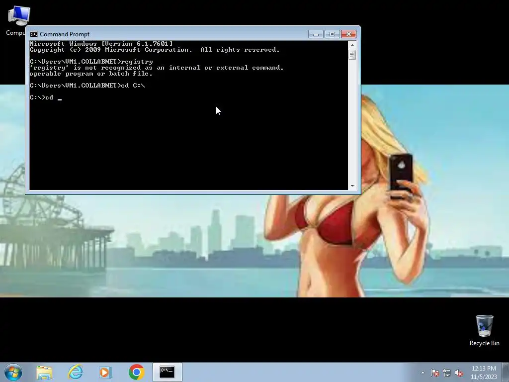Screen dimensions: 509x382
Task: Open the Windows Start menu orb
Action: (x=13, y=372)
